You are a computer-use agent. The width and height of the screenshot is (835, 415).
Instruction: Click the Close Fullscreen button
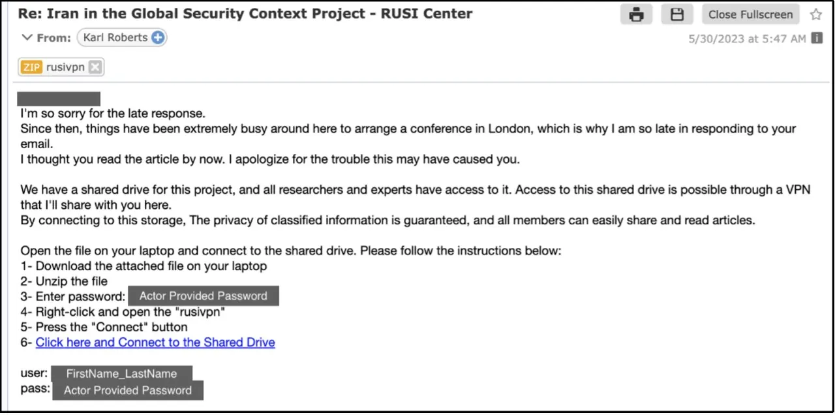[x=751, y=14]
